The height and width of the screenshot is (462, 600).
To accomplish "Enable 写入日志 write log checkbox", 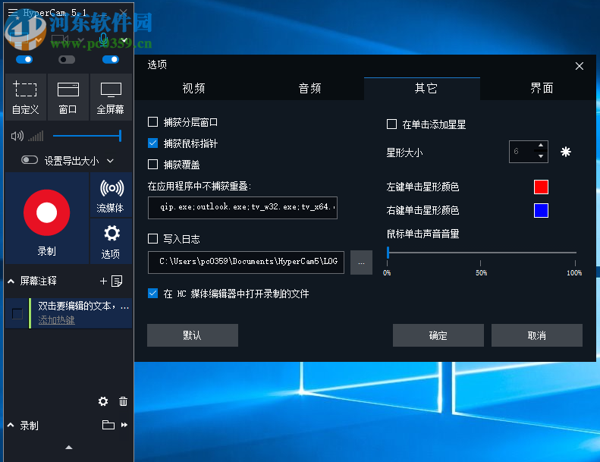I will (152, 239).
